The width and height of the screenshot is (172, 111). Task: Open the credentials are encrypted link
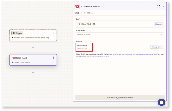tap(133, 54)
